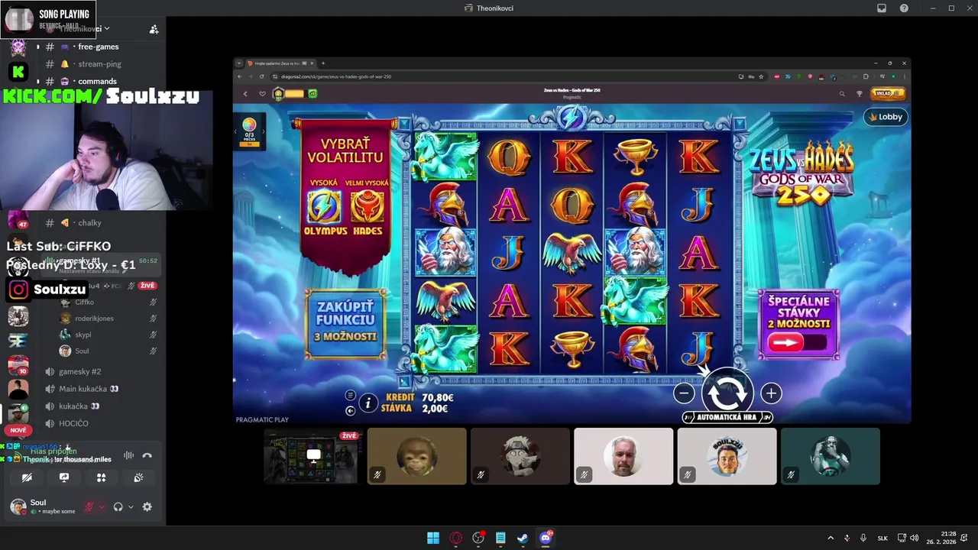Viewport: 978px width, 550px height.
Task: Reload the browser page
Action: [x=262, y=76]
